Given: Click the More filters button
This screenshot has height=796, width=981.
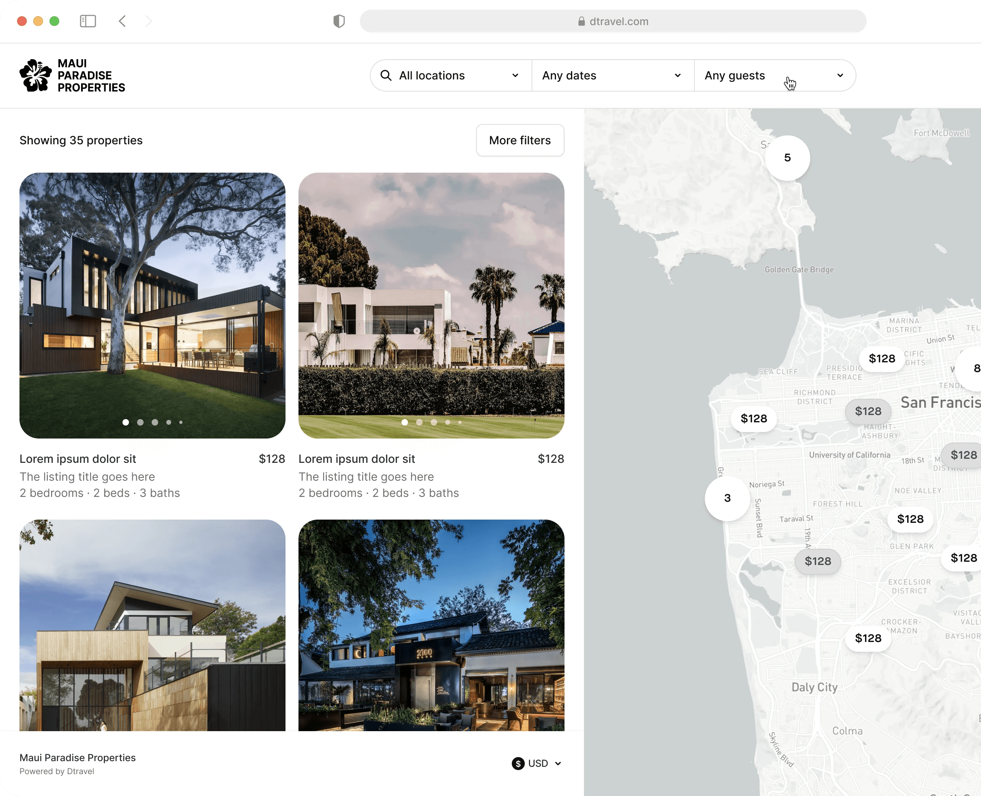Looking at the screenshot, I should [x=520, y=140].
